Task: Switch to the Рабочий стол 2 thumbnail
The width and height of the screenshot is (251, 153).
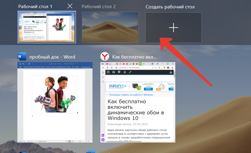Action: (x=110, y=27)
